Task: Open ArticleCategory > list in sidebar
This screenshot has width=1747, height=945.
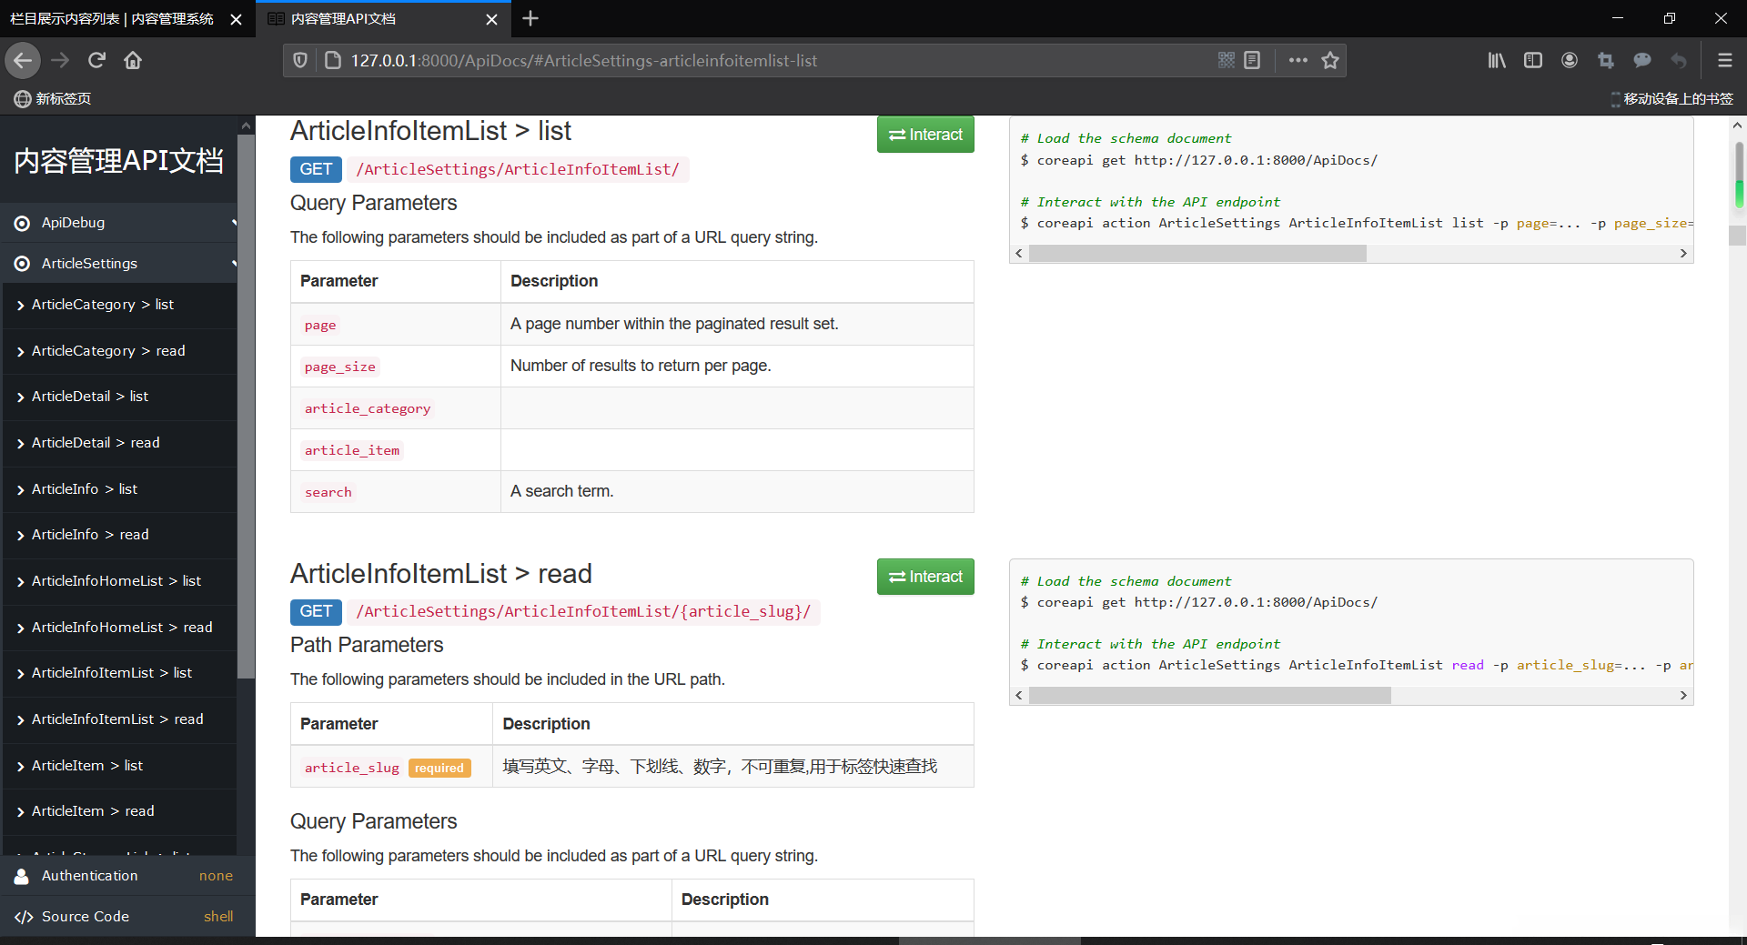Action: [102, 305]
